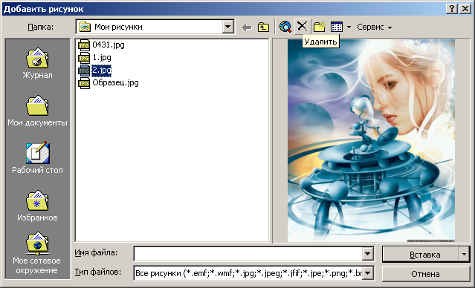
Task: Select file 0431.jpg
Action: 108,45
